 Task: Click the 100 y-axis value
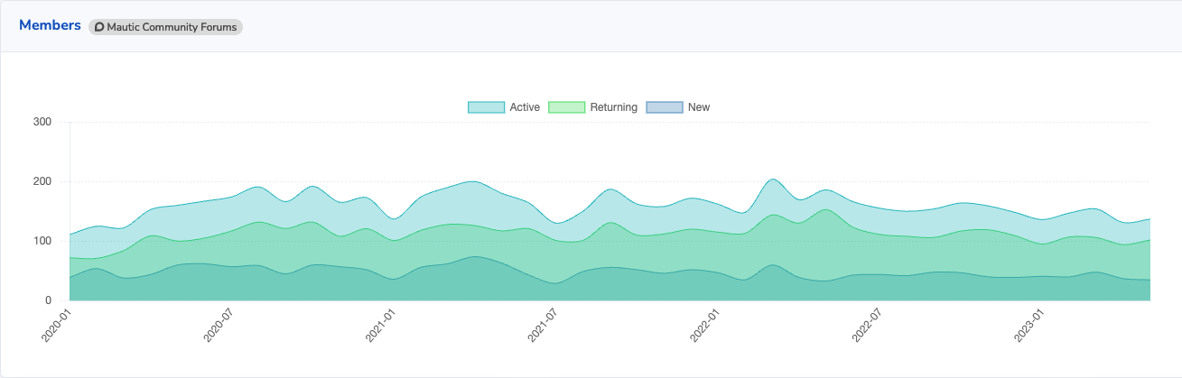pos(42,241)
